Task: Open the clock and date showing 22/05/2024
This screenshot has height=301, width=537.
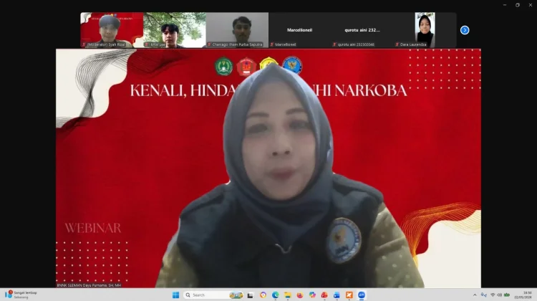Action: pyautogui.click(x=523, y=295)
